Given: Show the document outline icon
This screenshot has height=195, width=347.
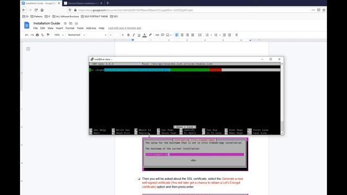Looking at the screenshot, I should click(28, 49).
